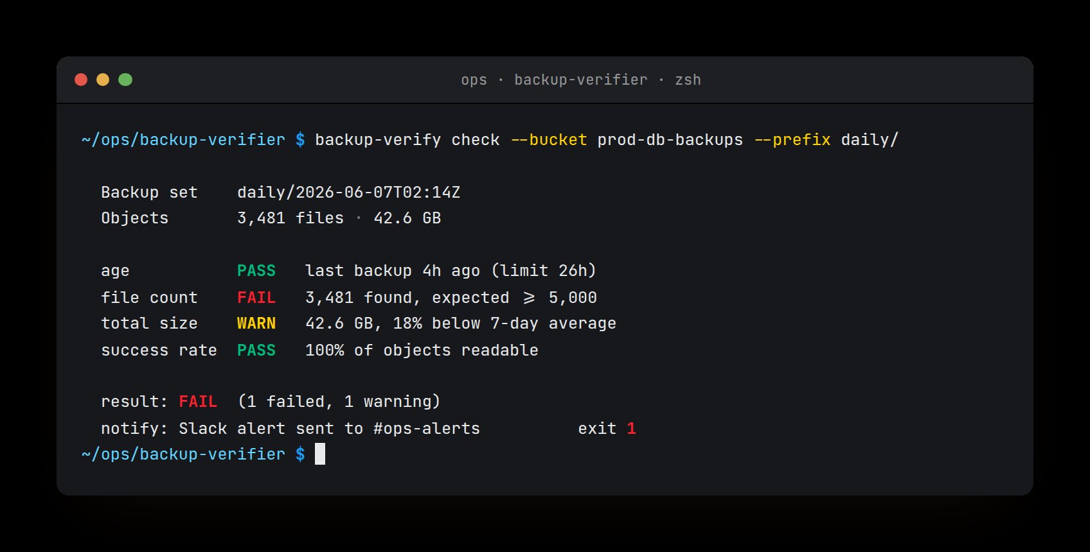Click the bottom ~/ops/backup-verifier prompt path

click(183, 454)
